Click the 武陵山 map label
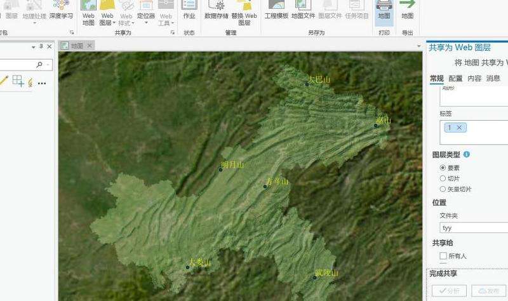The width and height of the screenshot is (508, 301). coord(326,273)
